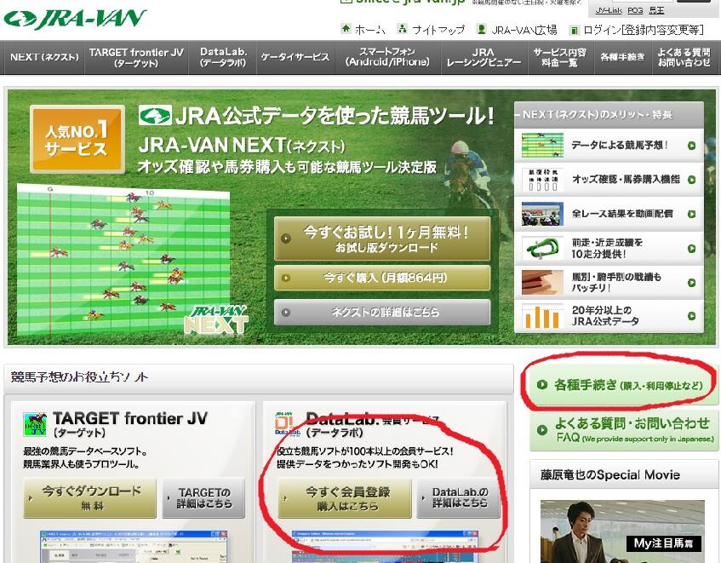The height and width of the screenshot is (563, 721).
Task: Click the JRA-VAN logo
Action: [75, 20]
